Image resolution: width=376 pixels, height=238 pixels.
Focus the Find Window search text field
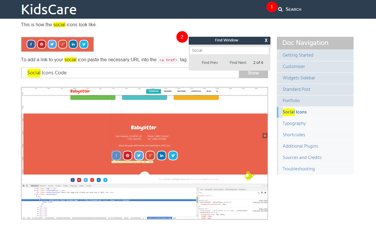[229, 50]
